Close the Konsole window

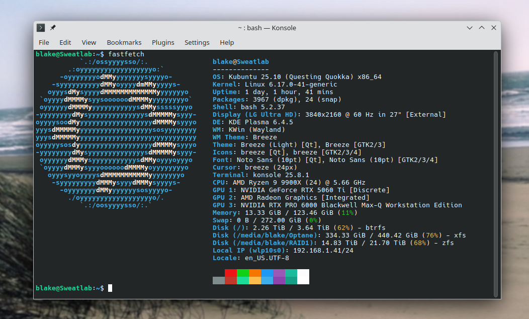(x=494, y=28)
